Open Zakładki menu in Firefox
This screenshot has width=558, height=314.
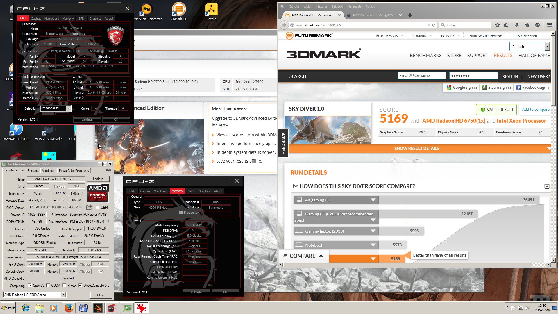(337, 6)
